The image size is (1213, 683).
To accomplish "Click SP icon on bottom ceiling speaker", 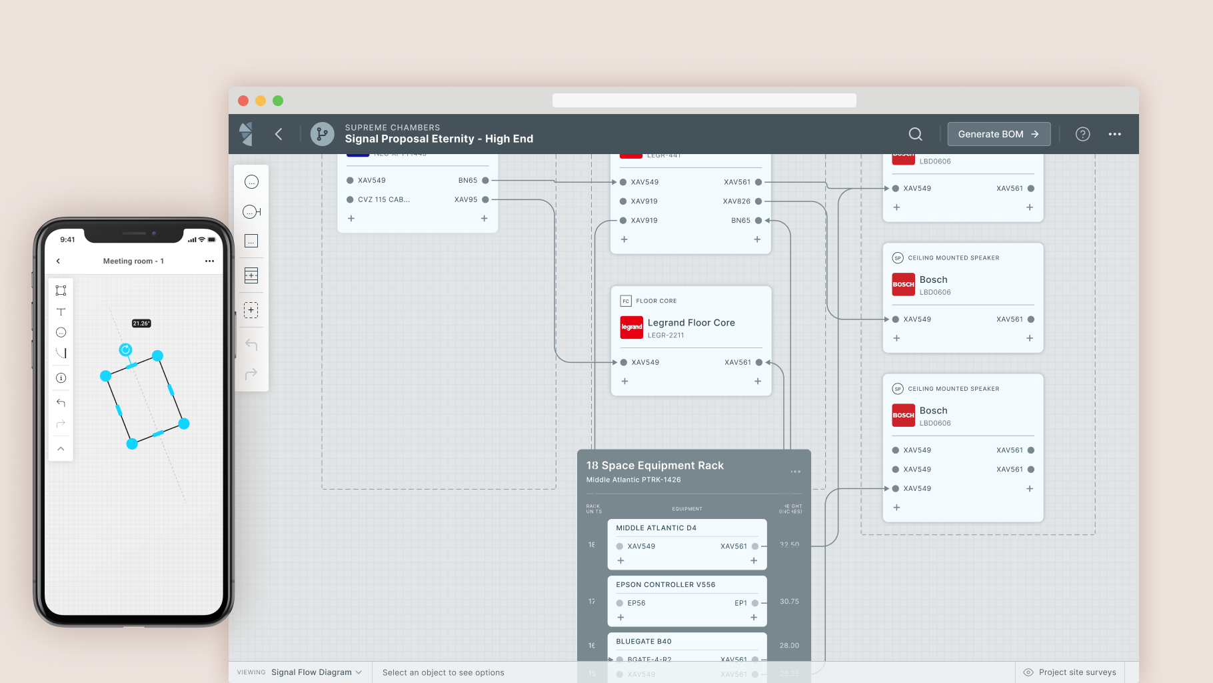I will point(898,389).
